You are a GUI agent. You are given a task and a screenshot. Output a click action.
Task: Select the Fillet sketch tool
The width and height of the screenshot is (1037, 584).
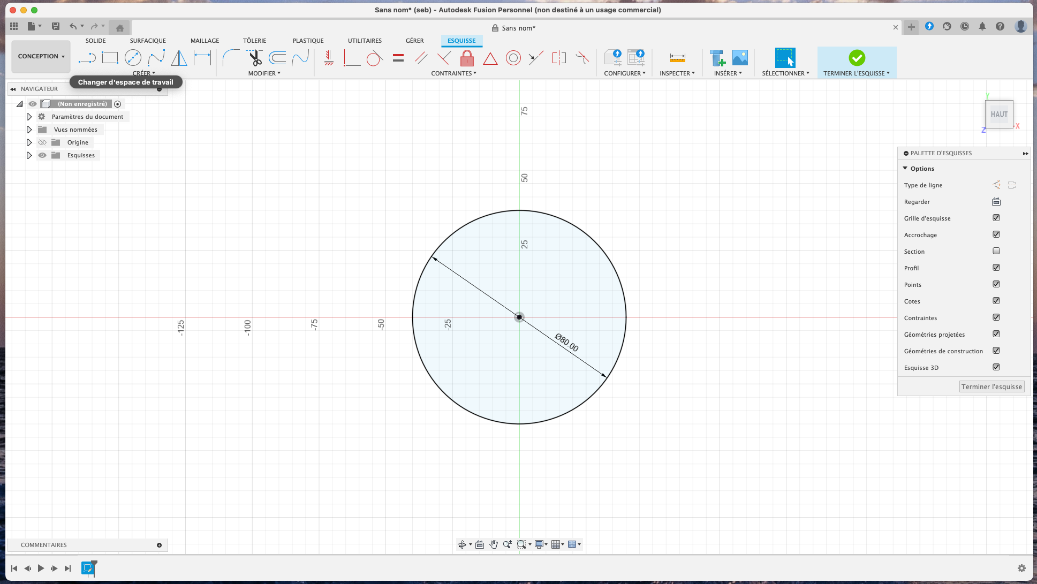pos(231,58)
